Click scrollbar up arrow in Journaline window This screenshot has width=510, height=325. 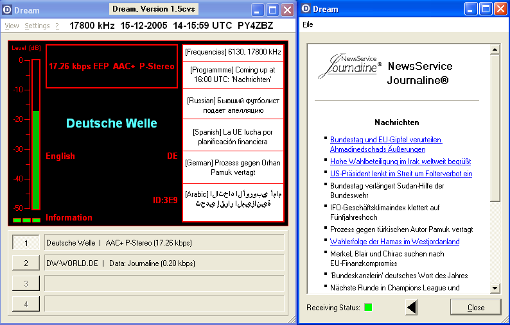click(495, 49)
